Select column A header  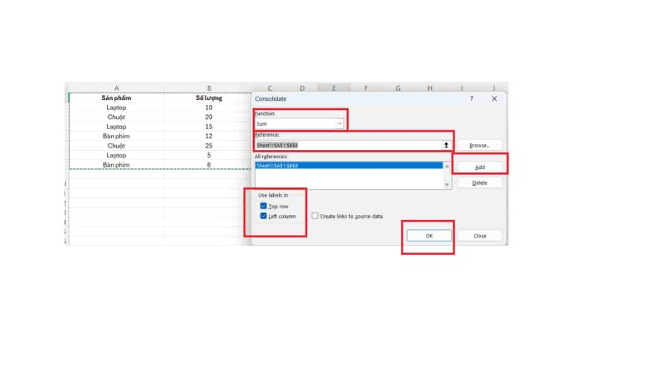point(116,88)
